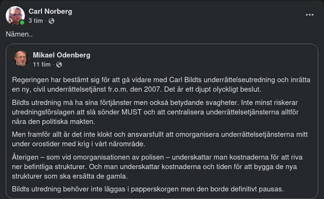
Task: Open Mikael Odenberg's profile name link
Action: click(x=61, y=55)
